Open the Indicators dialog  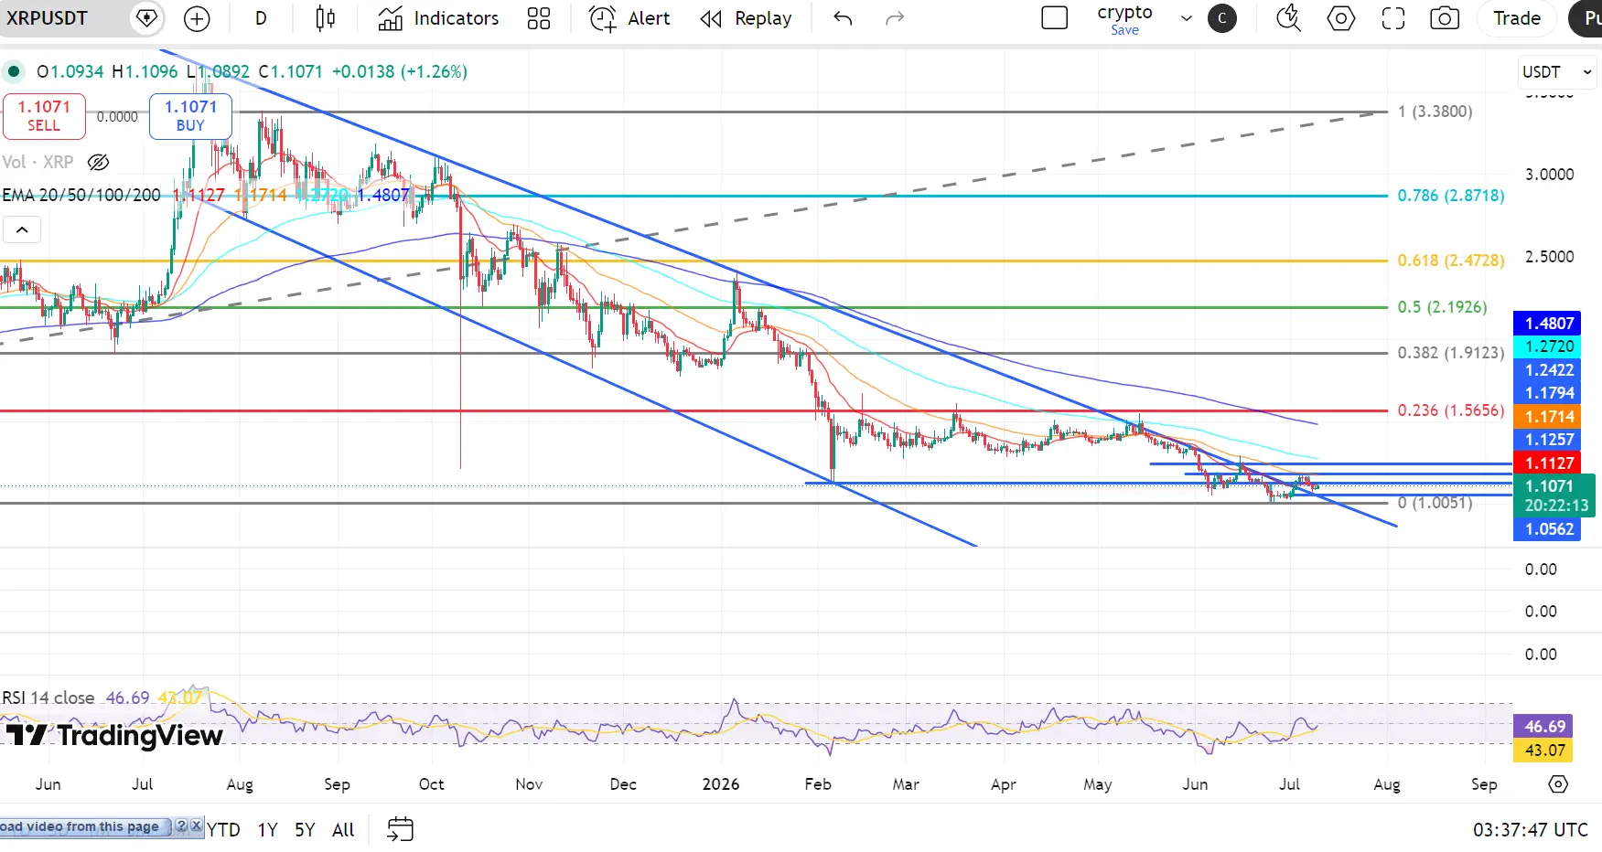(x=438, y=18)
